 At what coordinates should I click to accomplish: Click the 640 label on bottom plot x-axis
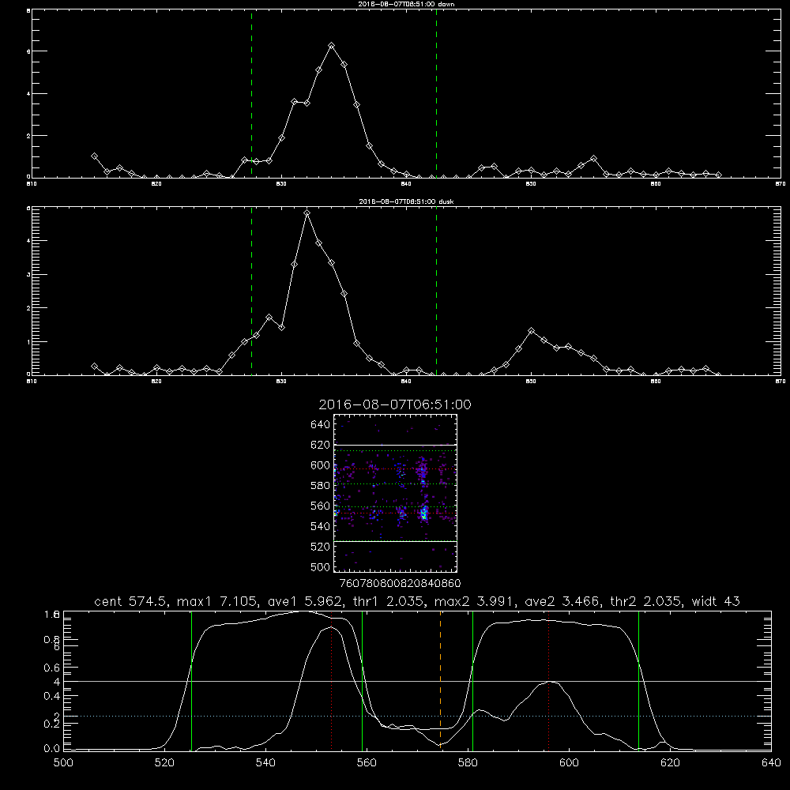tap(771, 763)
